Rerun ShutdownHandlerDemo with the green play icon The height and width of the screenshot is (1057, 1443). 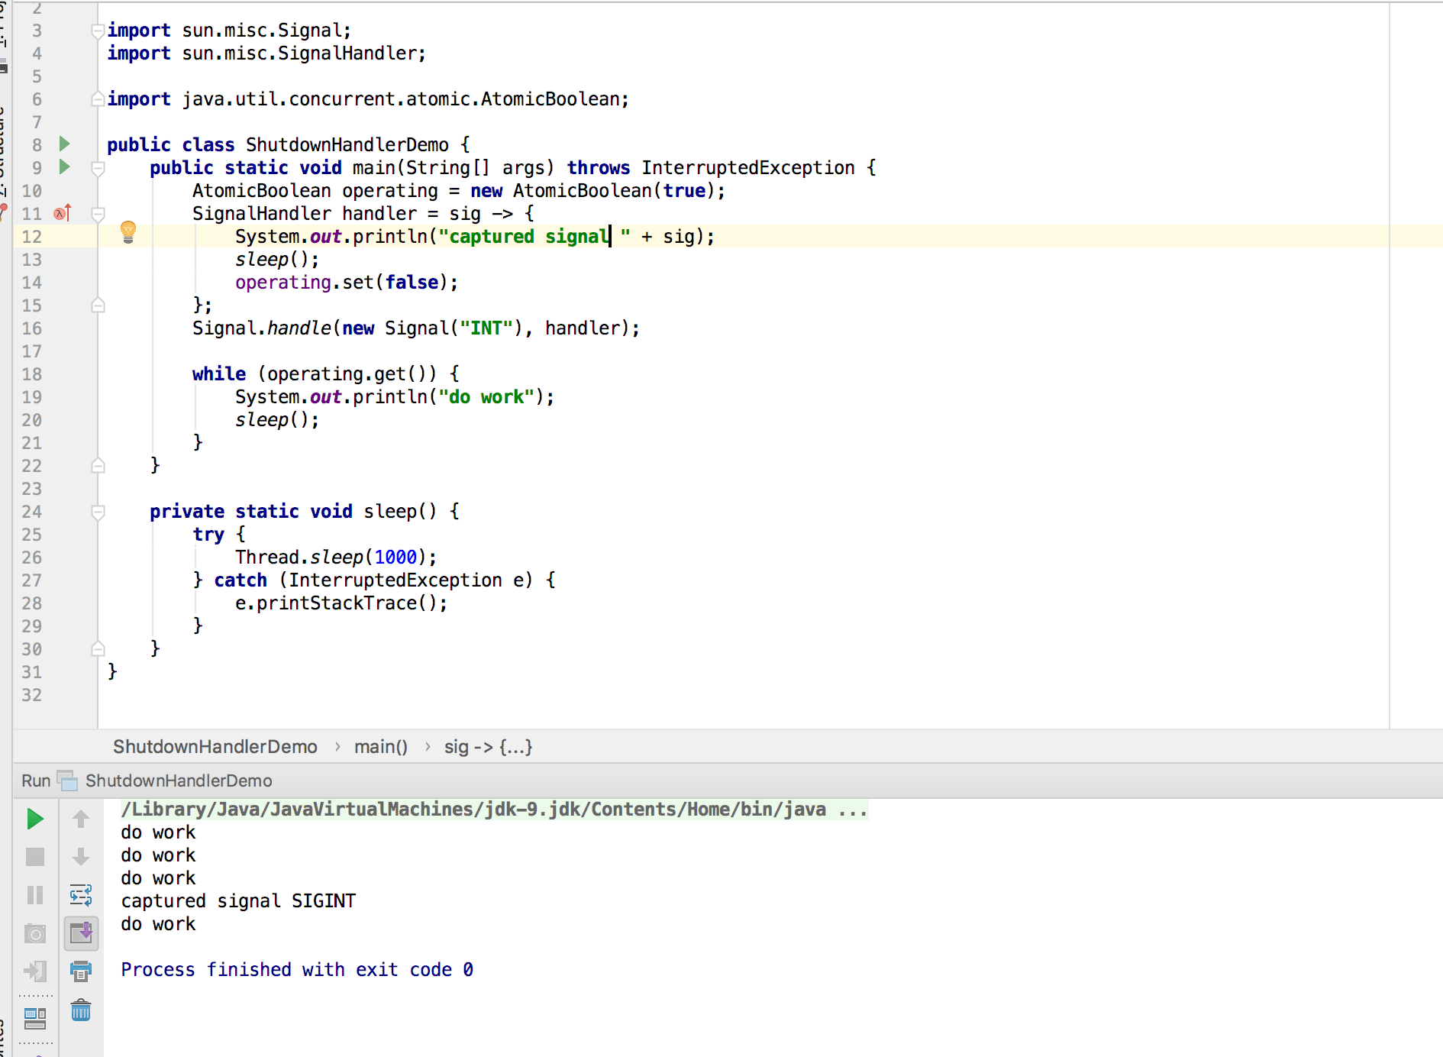(x=35, y=819)
